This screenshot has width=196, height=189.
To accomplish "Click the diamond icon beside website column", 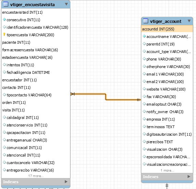I will (144, 89).
